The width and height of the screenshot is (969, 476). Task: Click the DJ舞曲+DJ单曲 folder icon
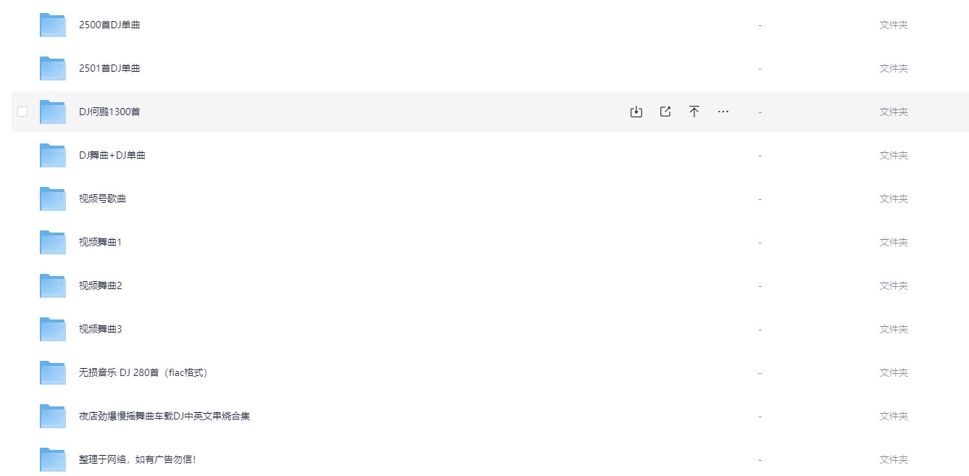coord(53,155)
